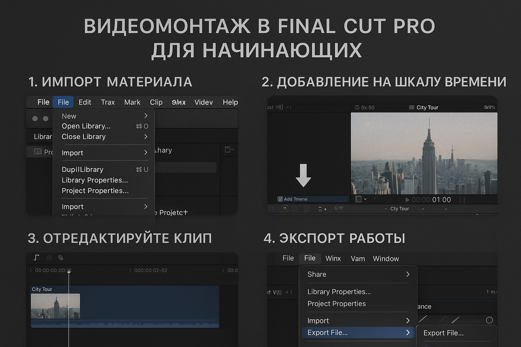521x347 pixels.
Task: Open the Window menu
Action: [x=386, y=259]
